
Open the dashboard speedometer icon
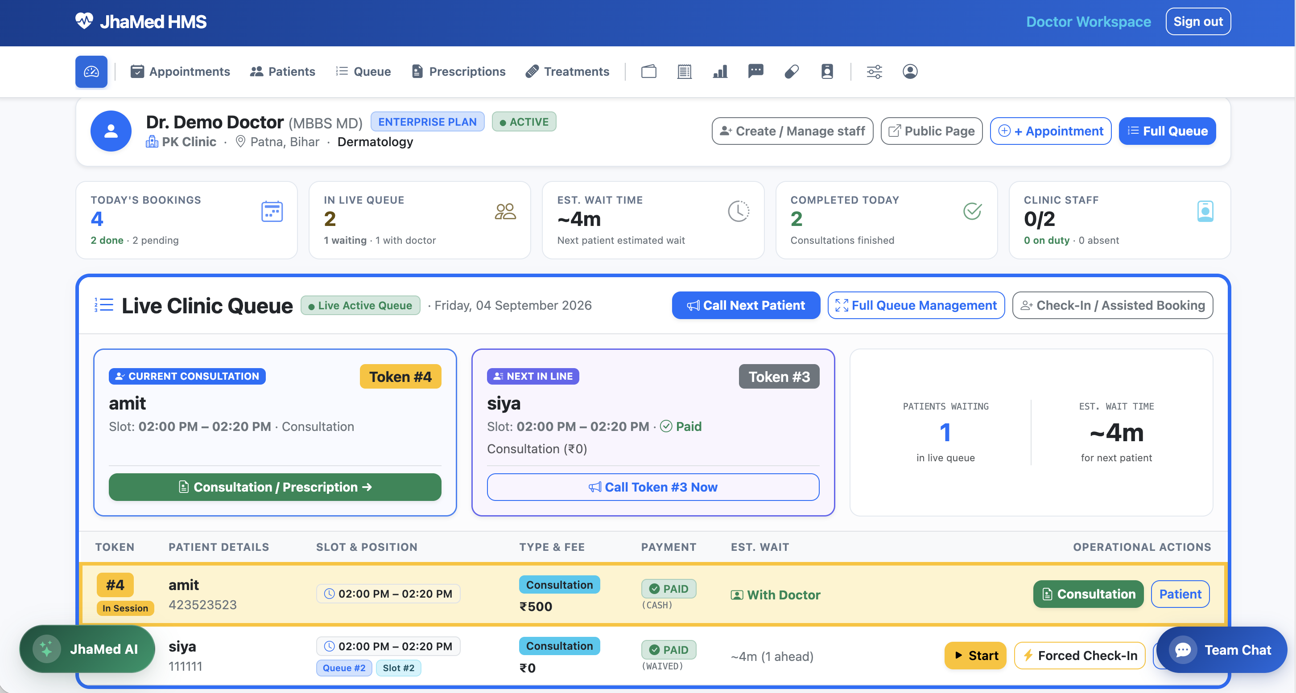(91, 71)
